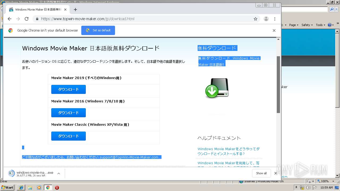Open the Safety menu in Internet Explorer

[307, 25]
